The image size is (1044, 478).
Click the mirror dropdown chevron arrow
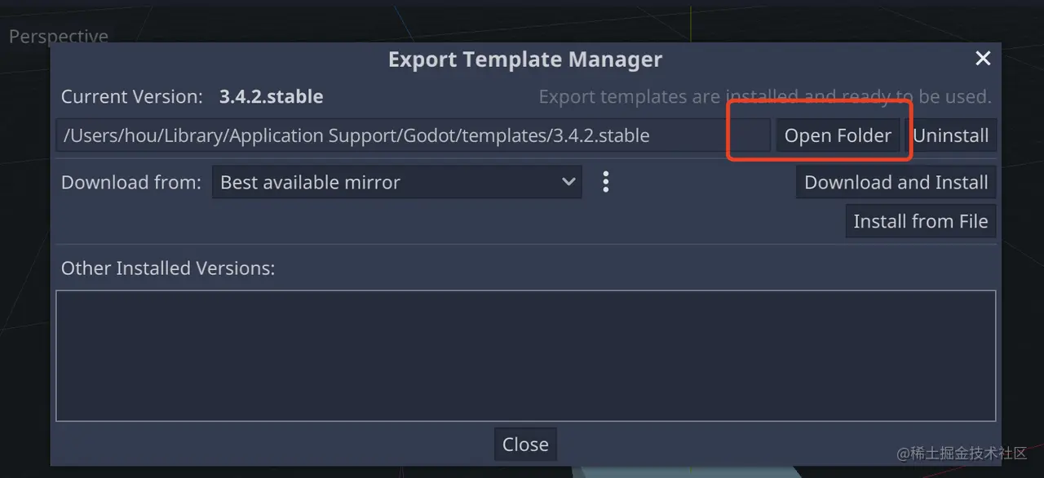pyautogui.click(x=569, y=182)
